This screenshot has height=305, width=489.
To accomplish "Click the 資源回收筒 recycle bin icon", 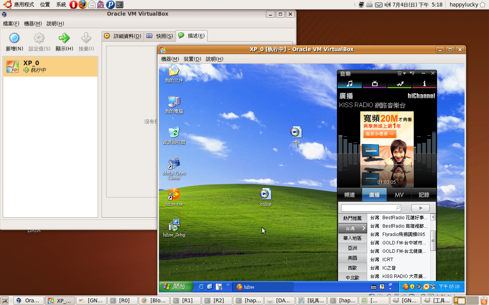I will pyautogui.click(x=174, y=132).
